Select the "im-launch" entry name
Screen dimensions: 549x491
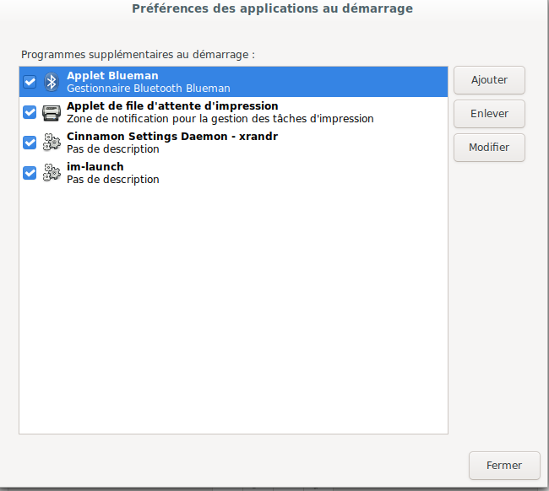[95, 167]
